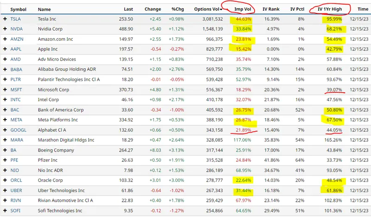Screen dimensions: 371x217
Task: Expand the AAPL row plus icon
Action: pyautogui.click(x=5, y=49)
